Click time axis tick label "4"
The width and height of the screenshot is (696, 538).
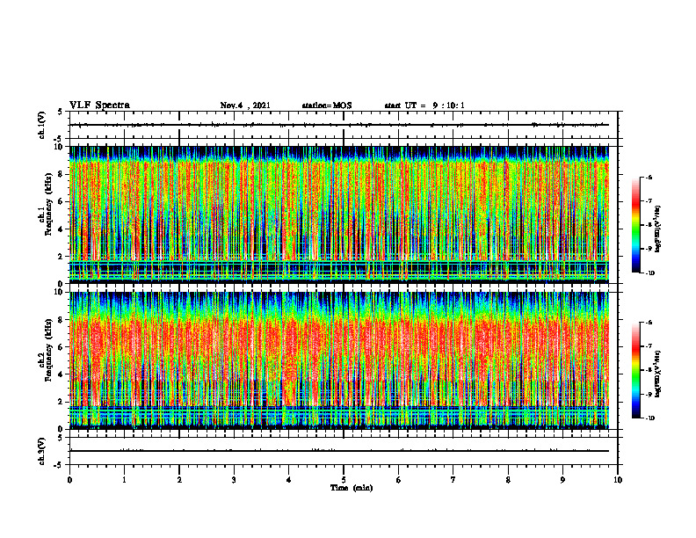(x=289, y=480)
